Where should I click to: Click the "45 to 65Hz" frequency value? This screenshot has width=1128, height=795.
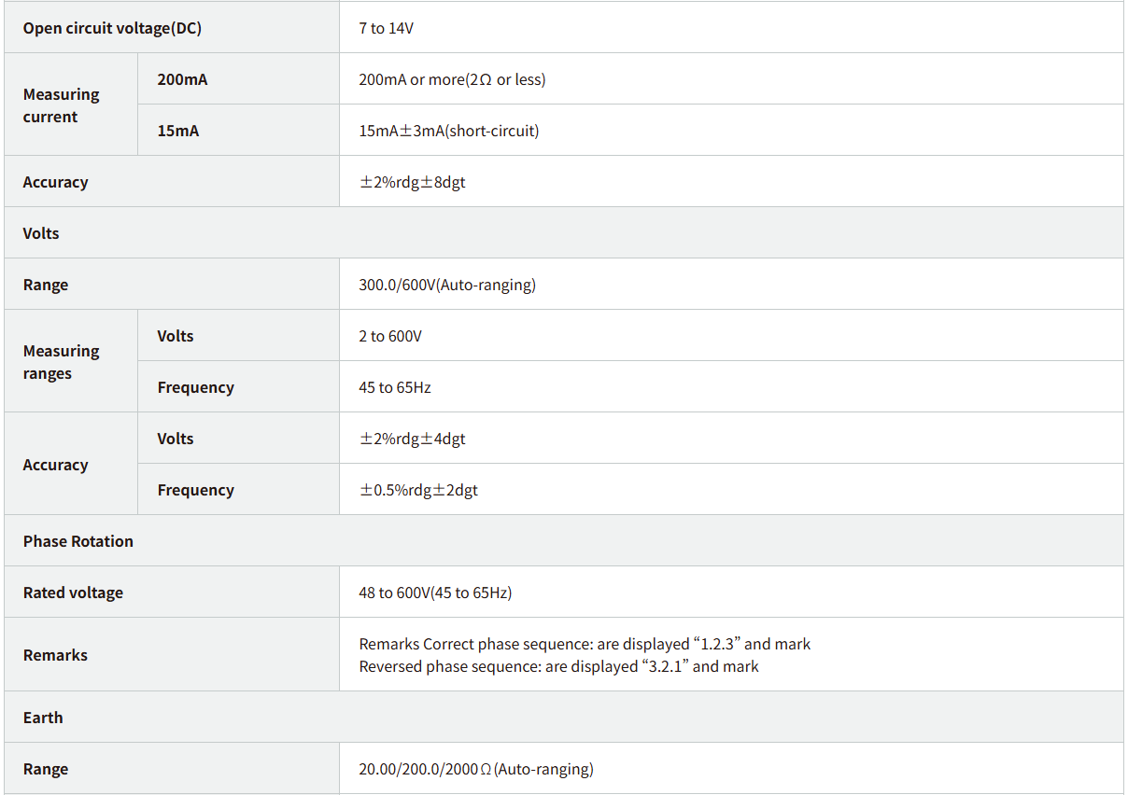(395, 387)
